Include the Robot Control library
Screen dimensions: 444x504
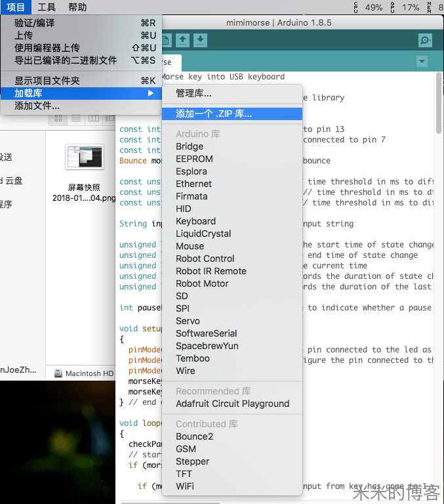click(x=232, y=259)
